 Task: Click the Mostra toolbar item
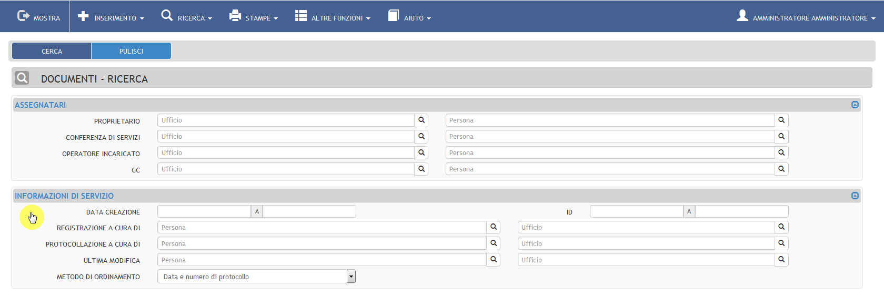click(x=39, y=17)
